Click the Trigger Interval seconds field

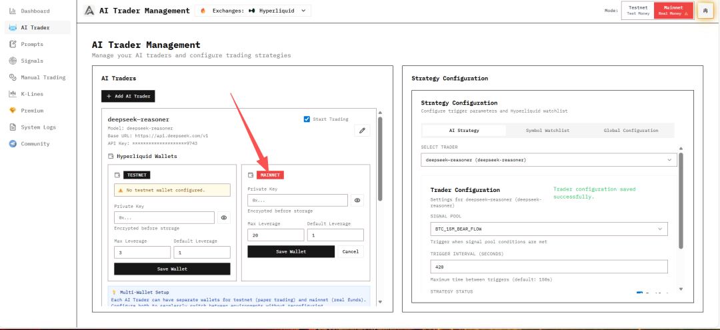click(x=549, y=267)
